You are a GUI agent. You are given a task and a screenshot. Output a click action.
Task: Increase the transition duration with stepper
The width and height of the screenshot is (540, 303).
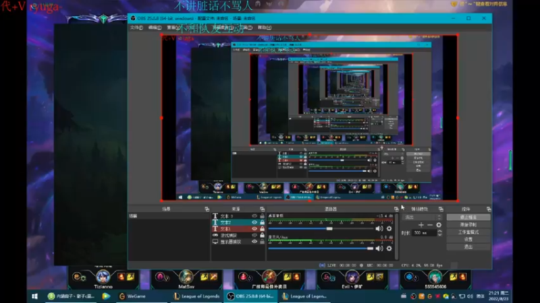(x=439, y=231)
